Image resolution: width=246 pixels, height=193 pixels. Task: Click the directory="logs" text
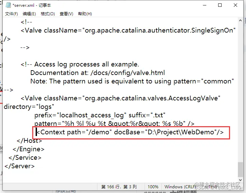point(29,107)
